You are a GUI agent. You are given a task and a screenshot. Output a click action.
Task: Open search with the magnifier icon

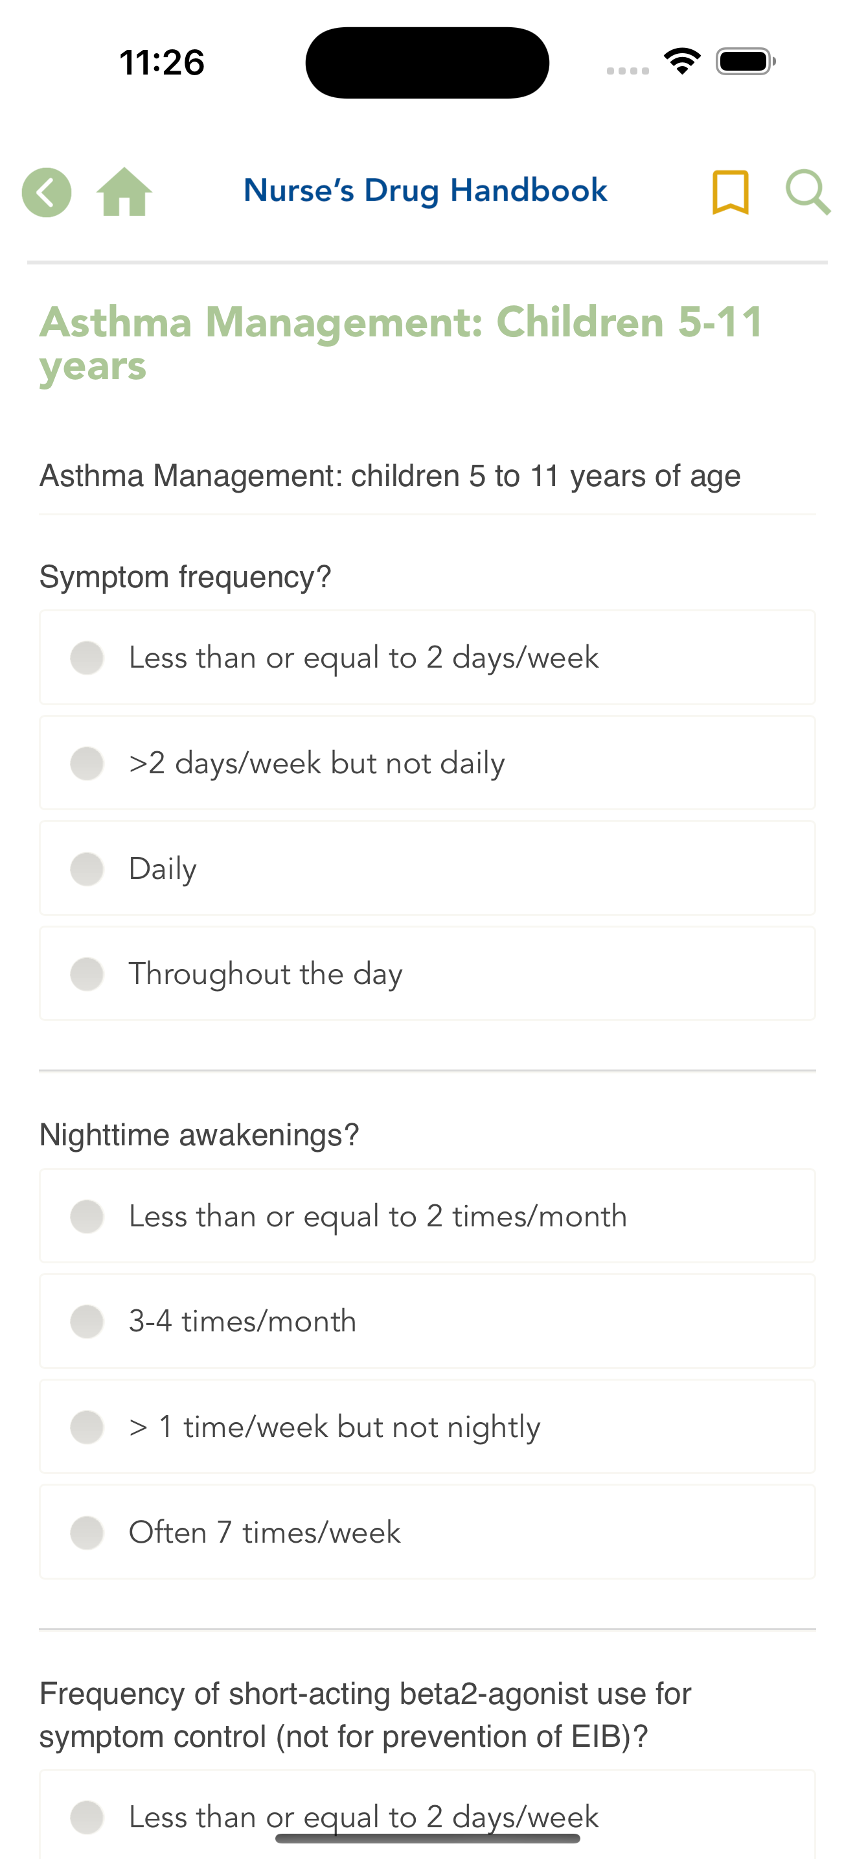click(808, 193)
